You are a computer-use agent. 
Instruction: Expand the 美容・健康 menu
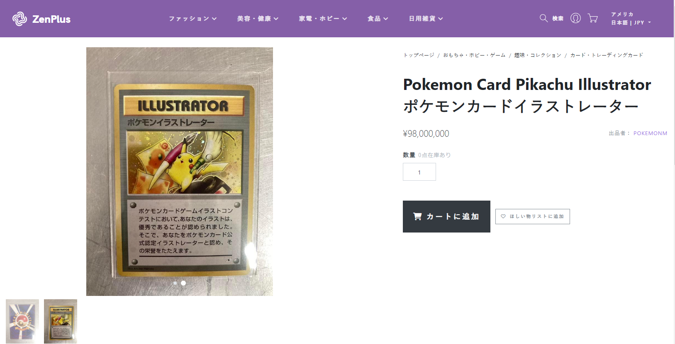point(258,19)
